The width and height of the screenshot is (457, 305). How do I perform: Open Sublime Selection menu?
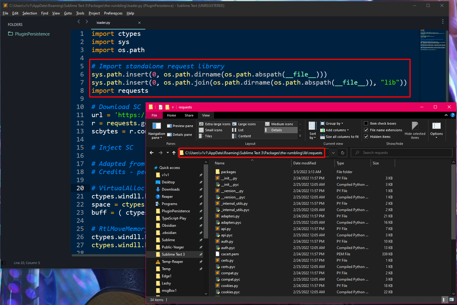[x=29, y=13]
